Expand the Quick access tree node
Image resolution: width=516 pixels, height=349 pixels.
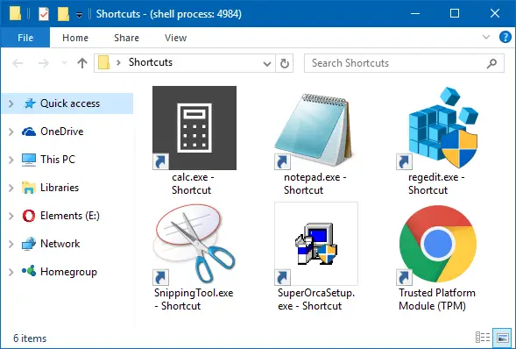[11, 104]
